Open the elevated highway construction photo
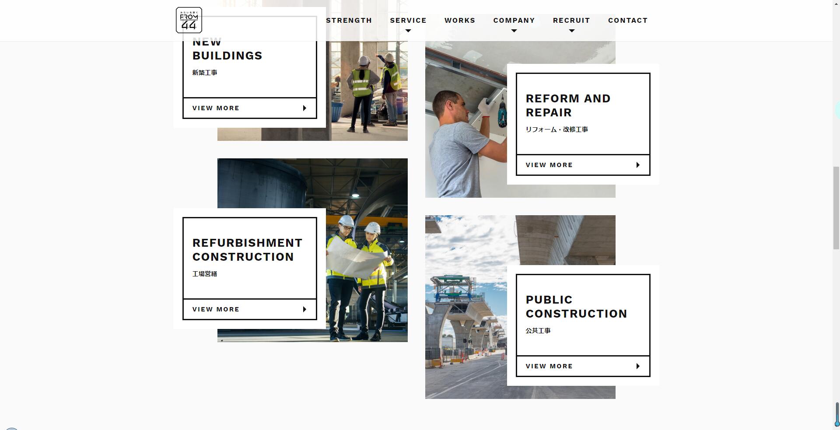This screenshot has width=840, height=430. coord(466,307)
